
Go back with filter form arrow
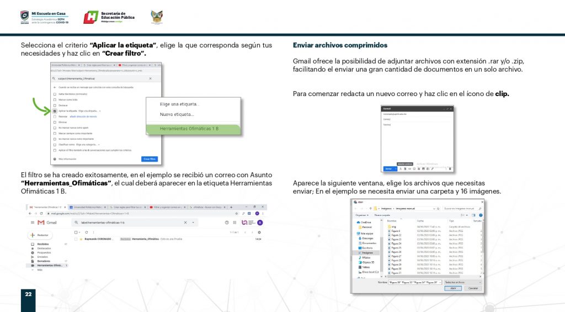(55, 87)
